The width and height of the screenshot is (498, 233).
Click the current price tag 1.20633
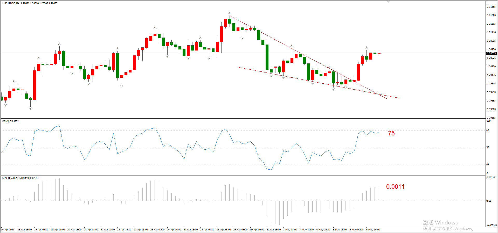491,53
